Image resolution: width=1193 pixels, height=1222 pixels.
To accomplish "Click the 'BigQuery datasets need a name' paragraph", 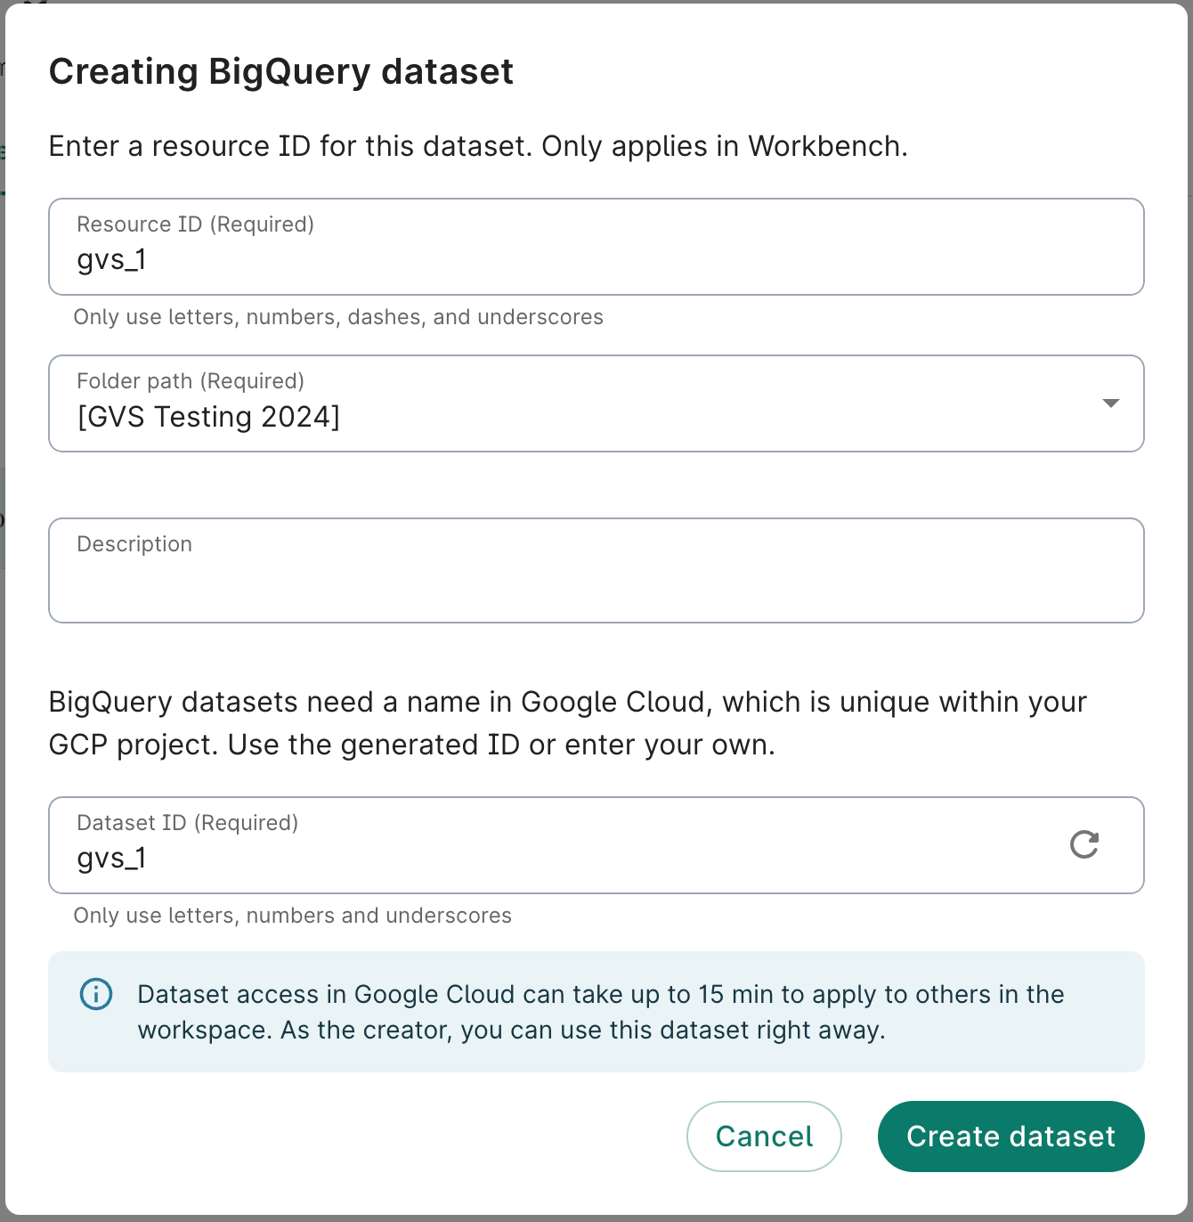I will (567, 723).
